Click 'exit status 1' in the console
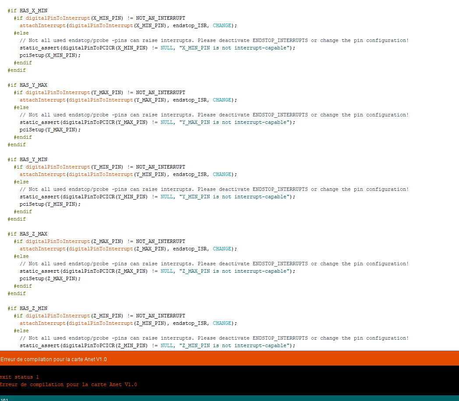Image resolution: width=459 pixels, height=401 pixels. [x=19, y=377]
